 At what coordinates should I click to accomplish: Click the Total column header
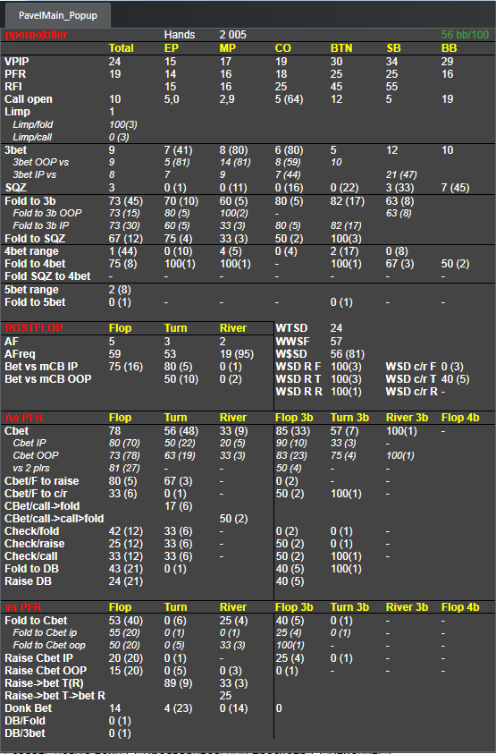[x=122, y=48]
